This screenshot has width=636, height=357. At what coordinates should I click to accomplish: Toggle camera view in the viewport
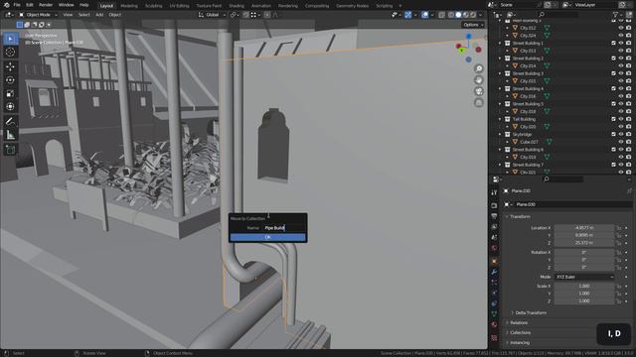479,91
